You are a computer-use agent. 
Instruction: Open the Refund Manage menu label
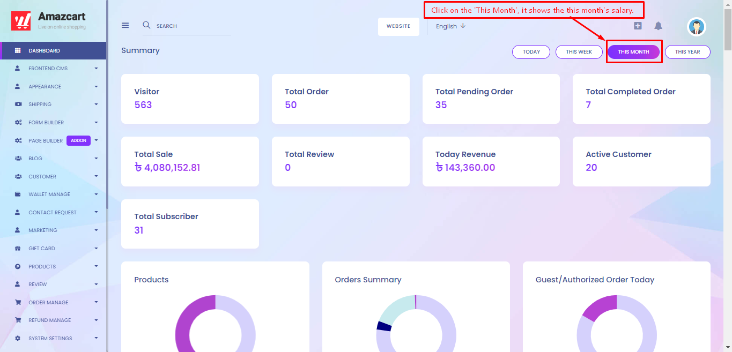tap(50, 320)
